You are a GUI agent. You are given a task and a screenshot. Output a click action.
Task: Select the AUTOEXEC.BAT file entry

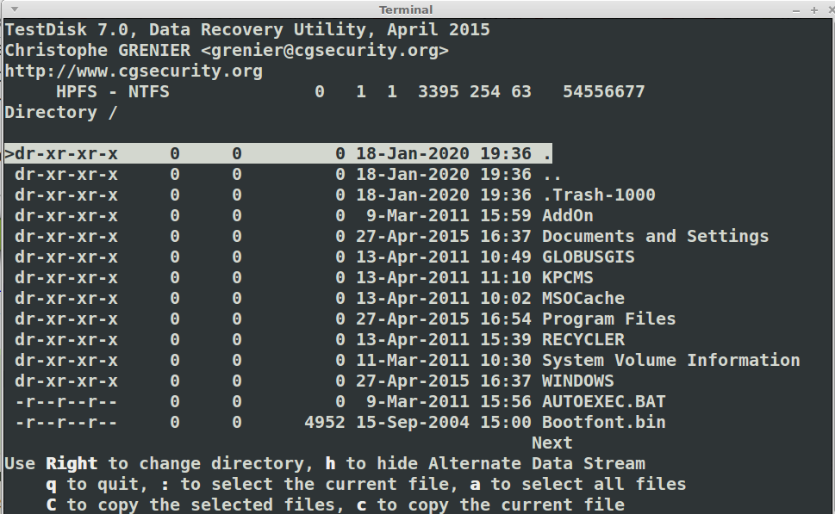pos(340,402)
